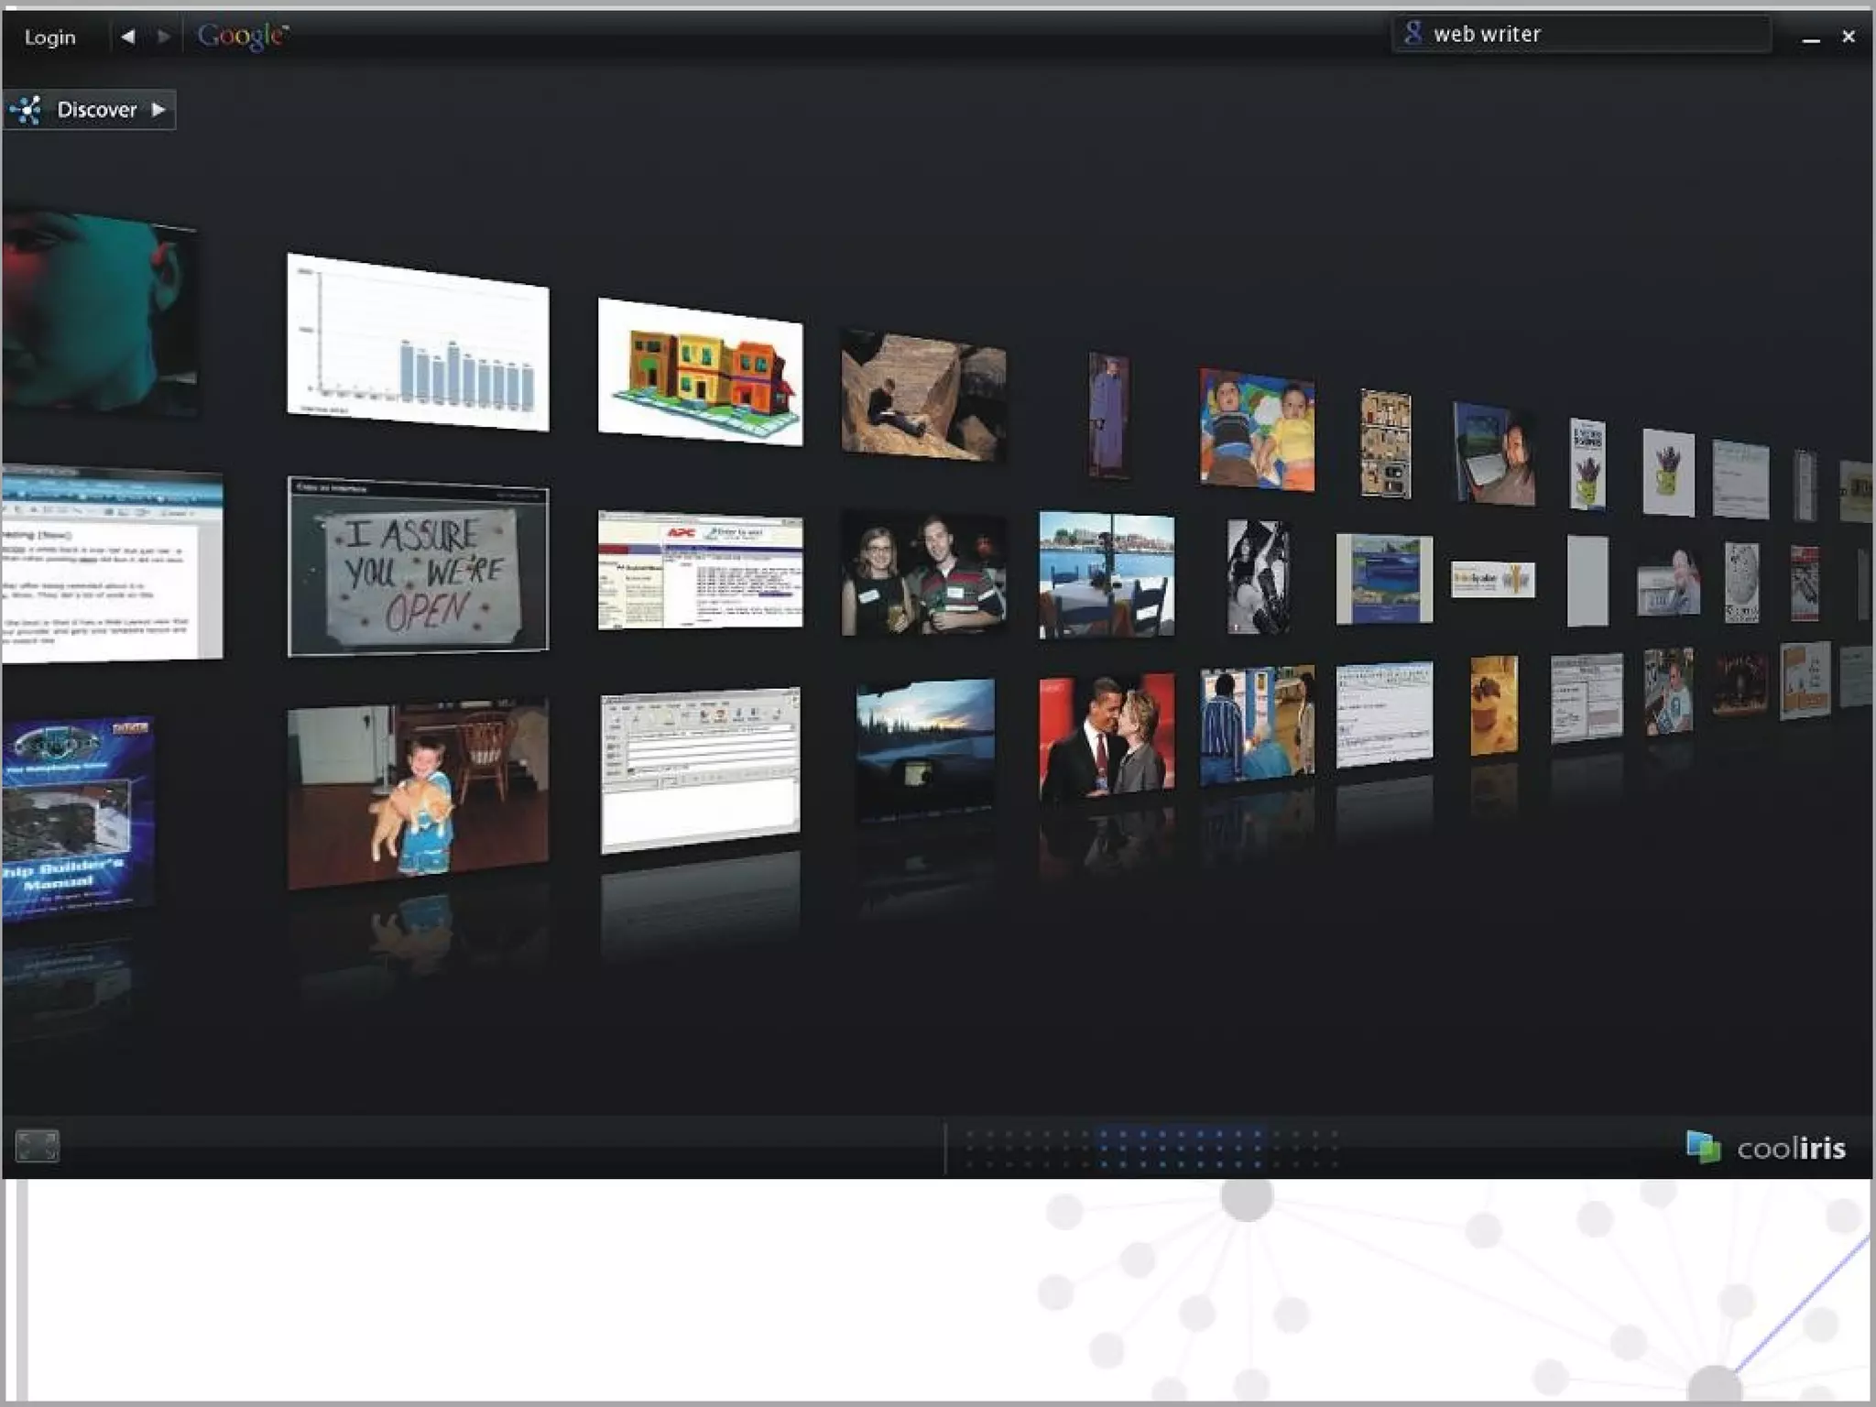1876x1407 pixels.
Task: Click the back navigation arrow
Action: point(128,37)
